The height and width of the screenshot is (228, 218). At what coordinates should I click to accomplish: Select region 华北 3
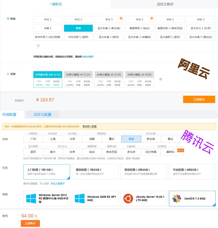109,19
